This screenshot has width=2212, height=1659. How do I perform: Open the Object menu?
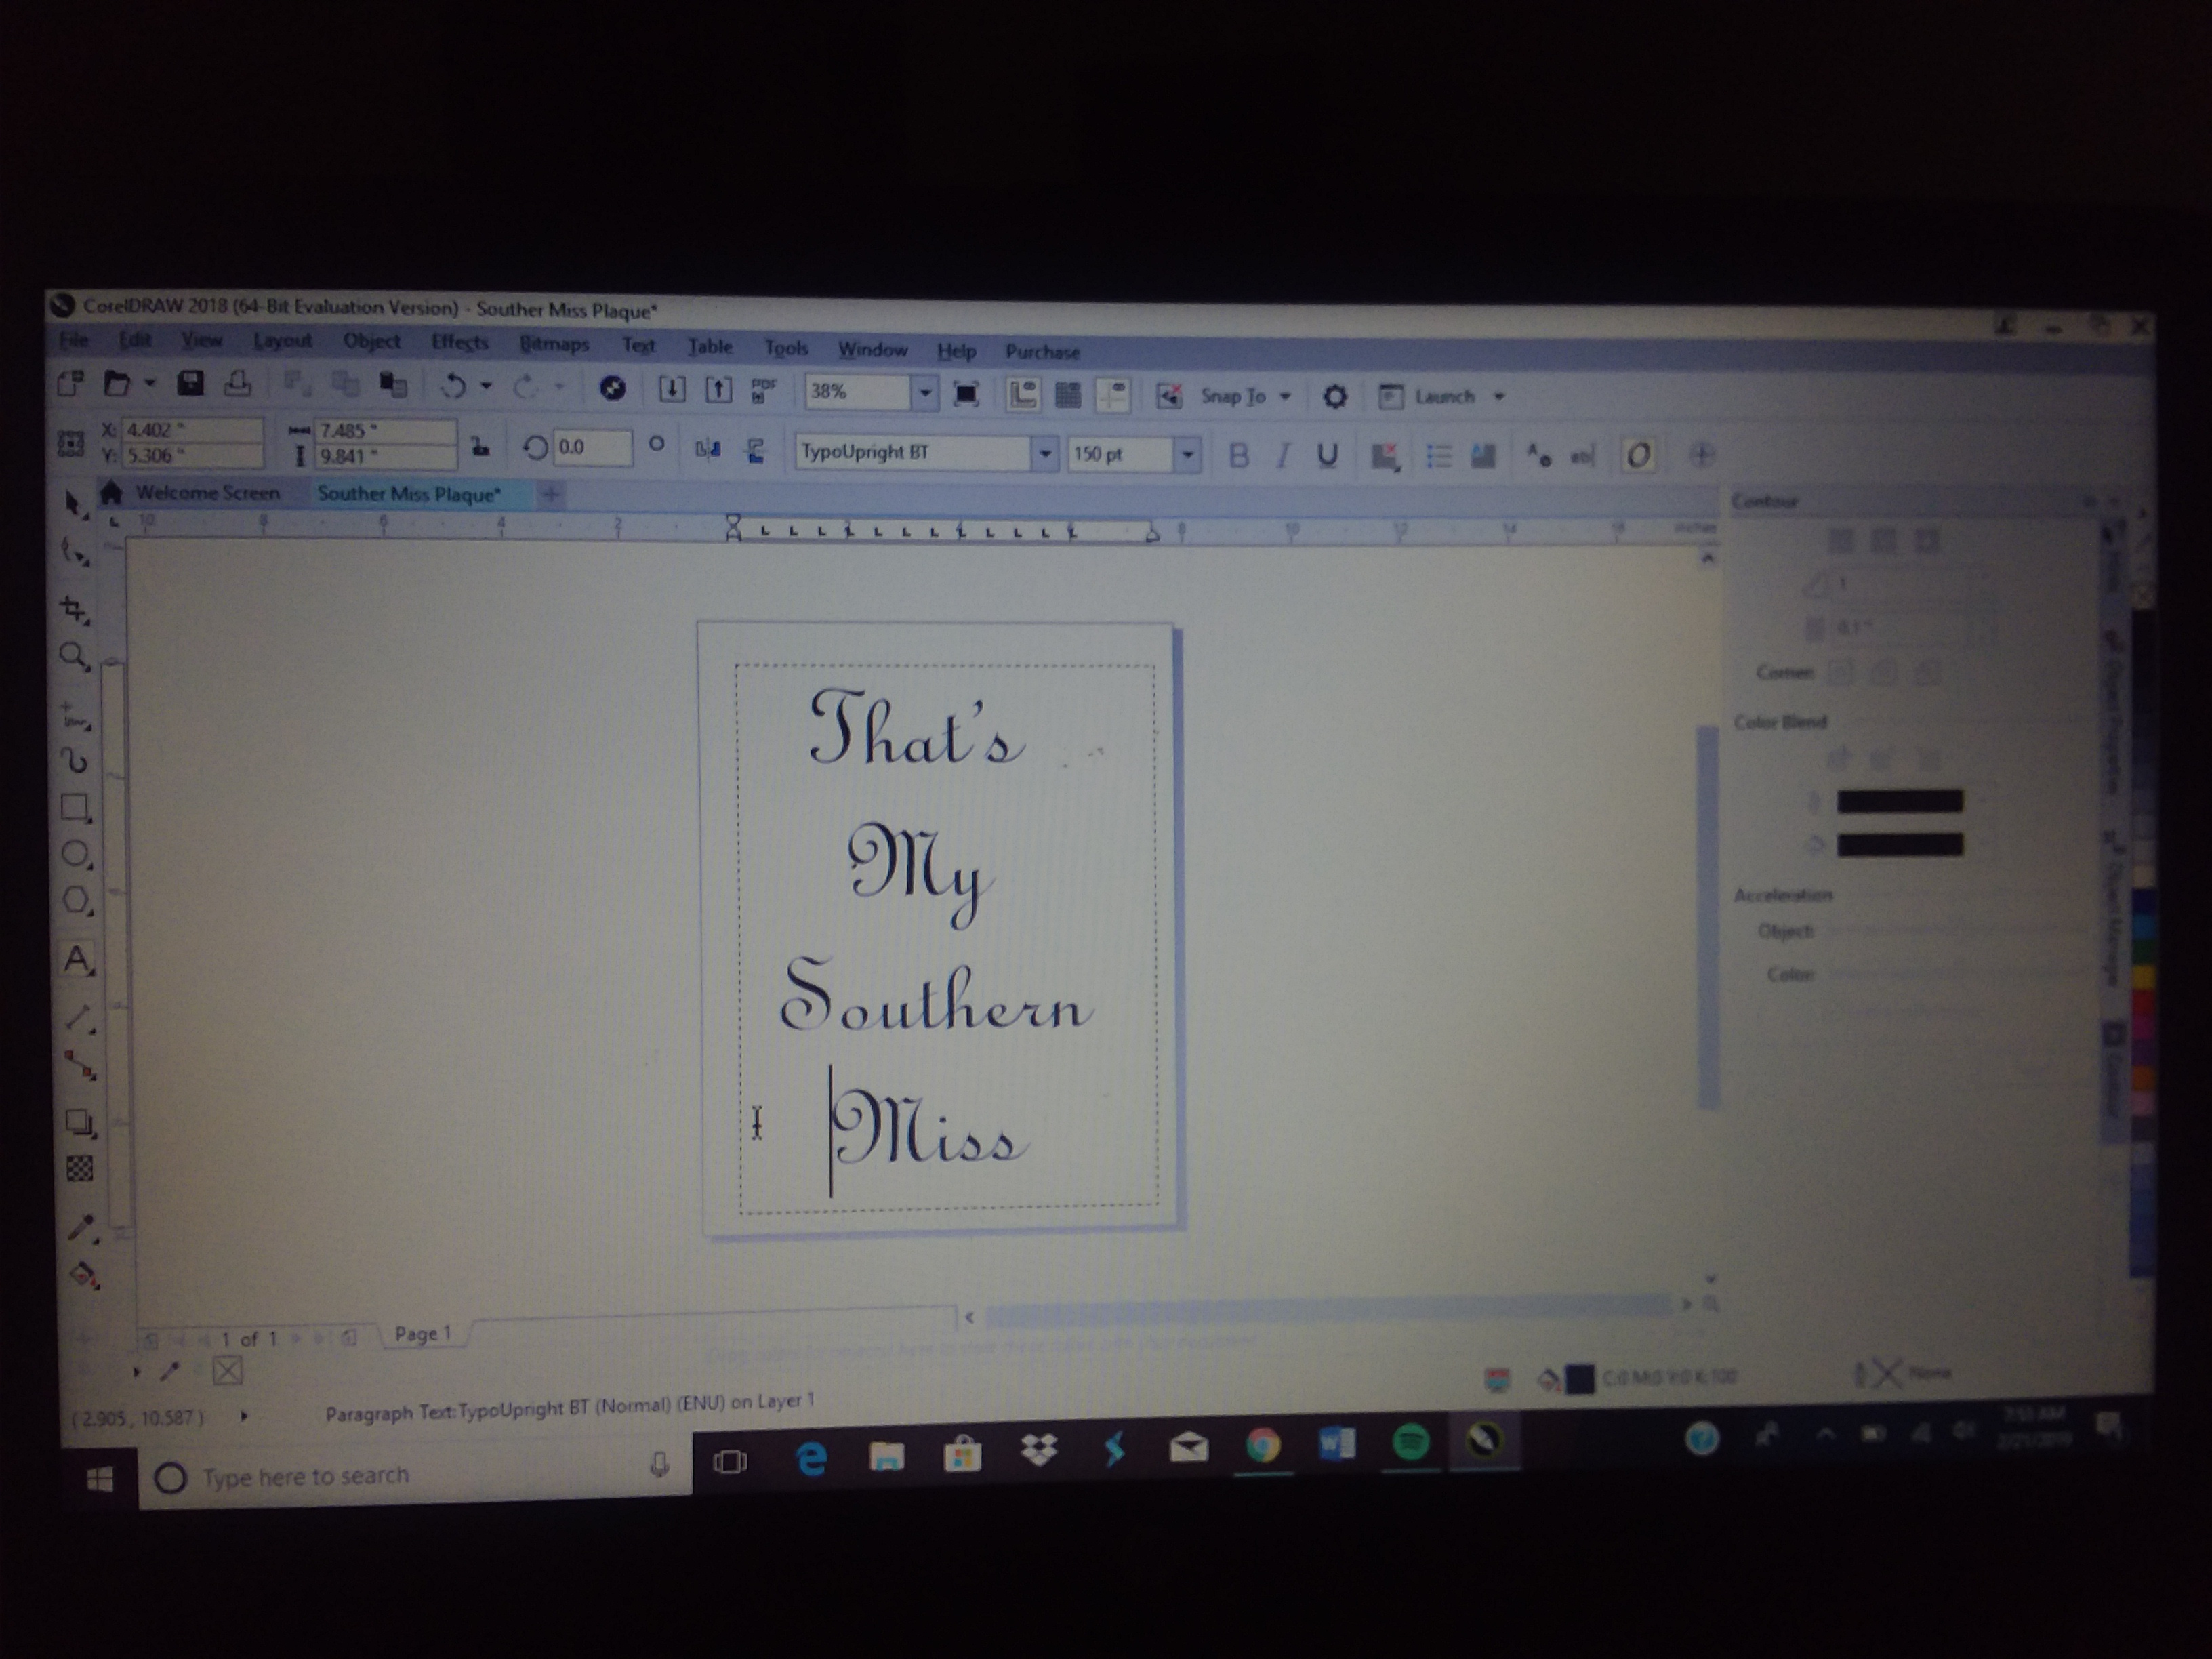click(371, 342)
